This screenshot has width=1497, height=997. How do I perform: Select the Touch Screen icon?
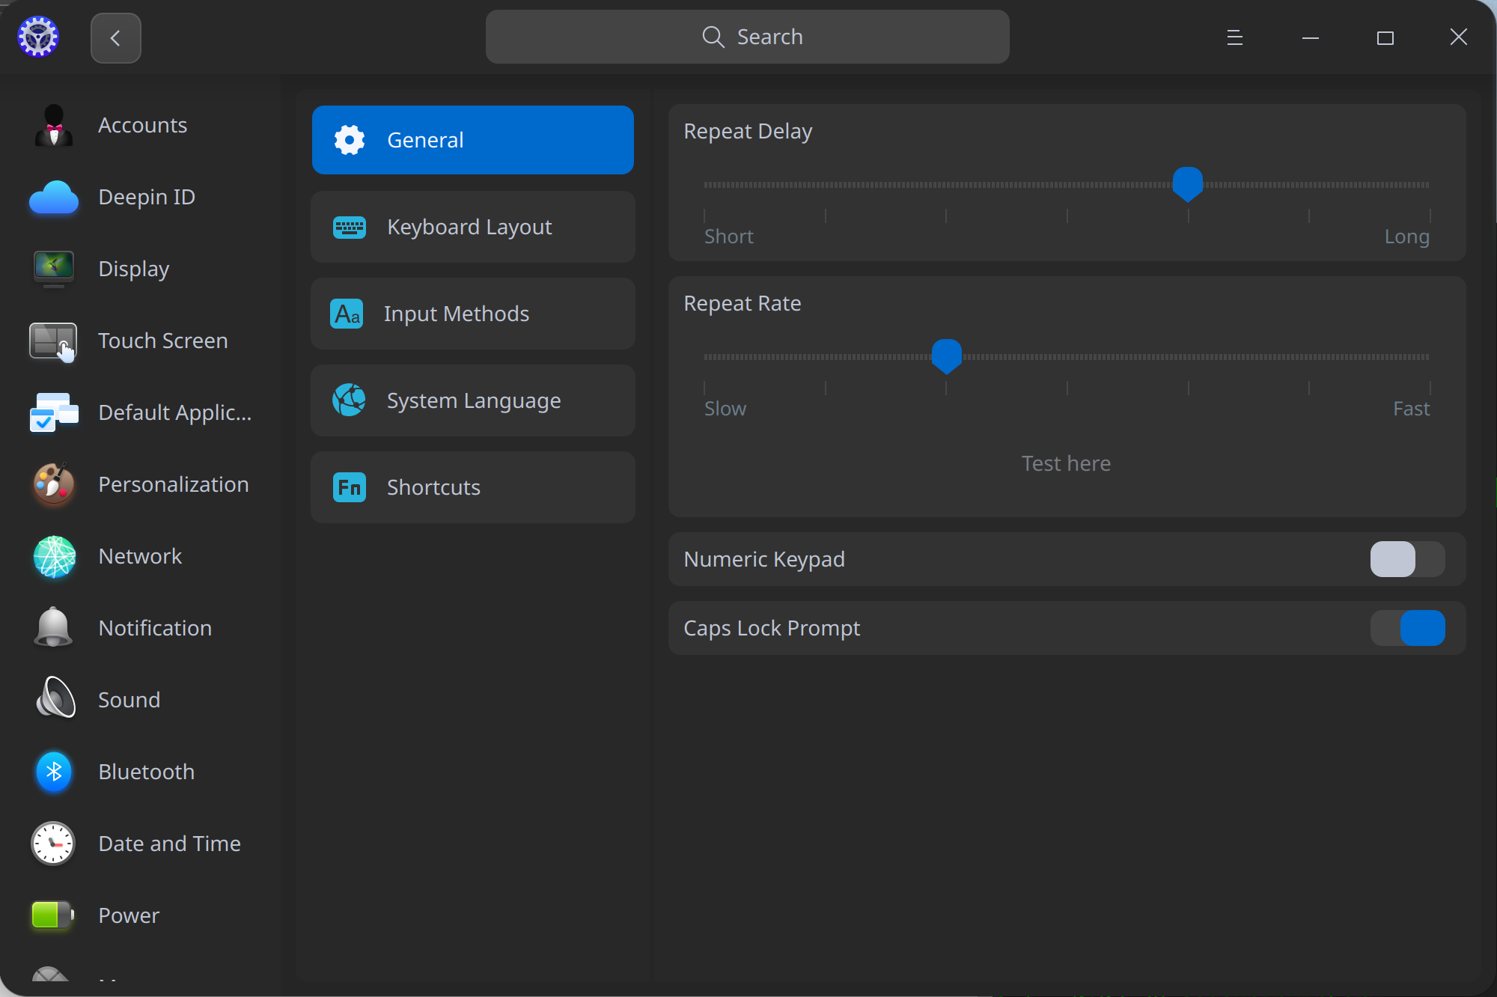pos(53,341)
